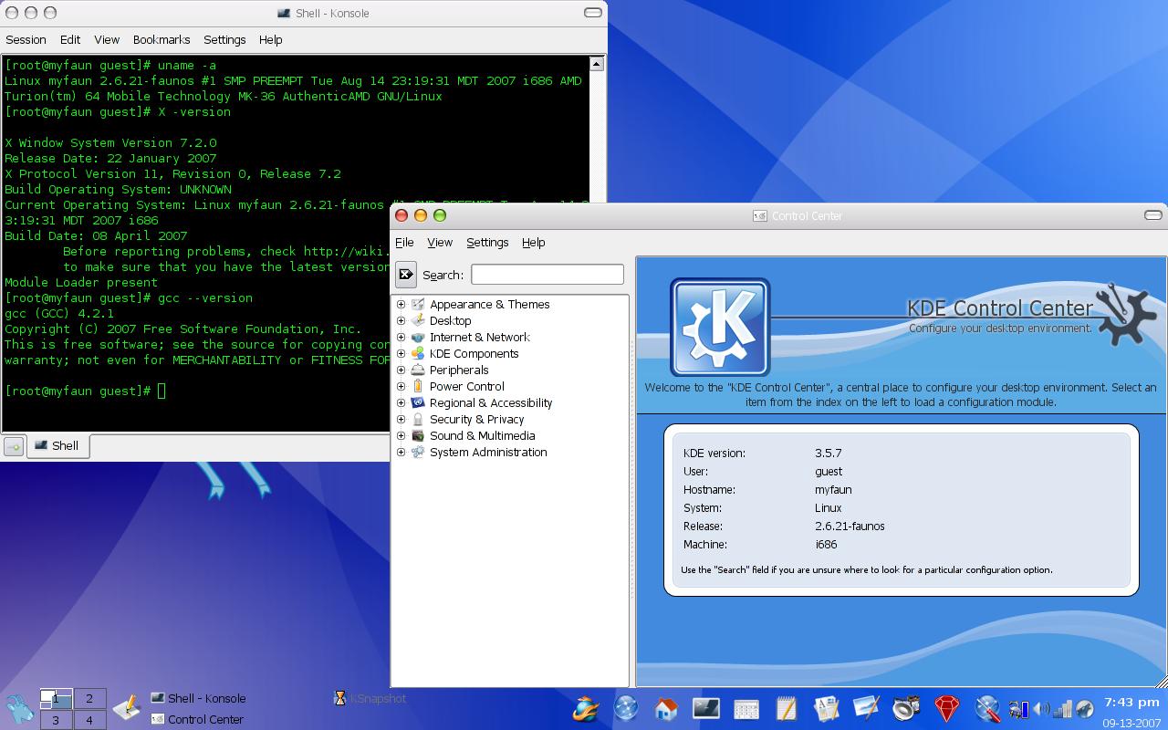Expand the Sound & Multimedia category
The width and height of the screenshot is (1168, 730).
401,435
